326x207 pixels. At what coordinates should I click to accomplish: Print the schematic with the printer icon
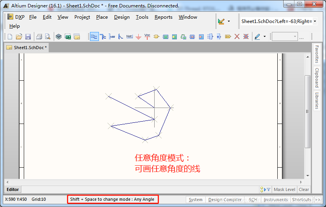pyautogui.click(x=39, y=37)
